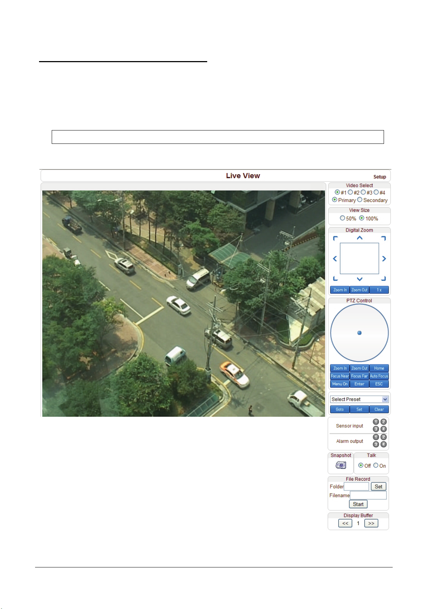Toggle Alarm output 3
Image resolution: width=431 pixels, height=609 pixels.
click(x=376, y=445)
